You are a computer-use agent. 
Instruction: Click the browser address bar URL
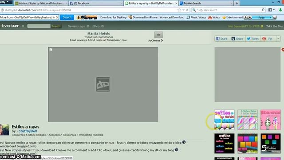[38, 10]
